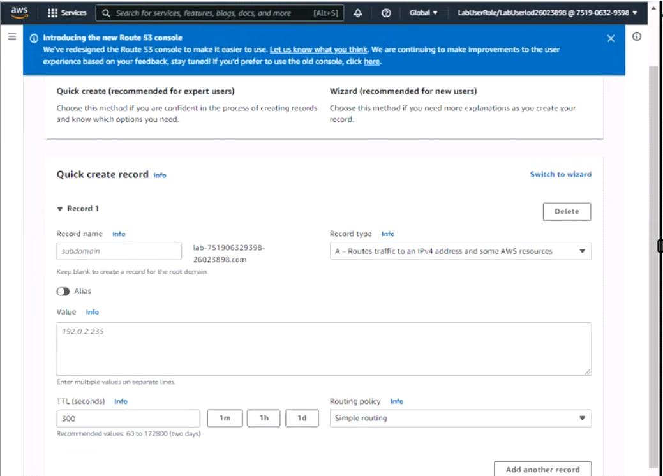This screenshot has width=663, height=476.
Task: Open the LabUserRole account menu
Action: [x=547, y=13]
